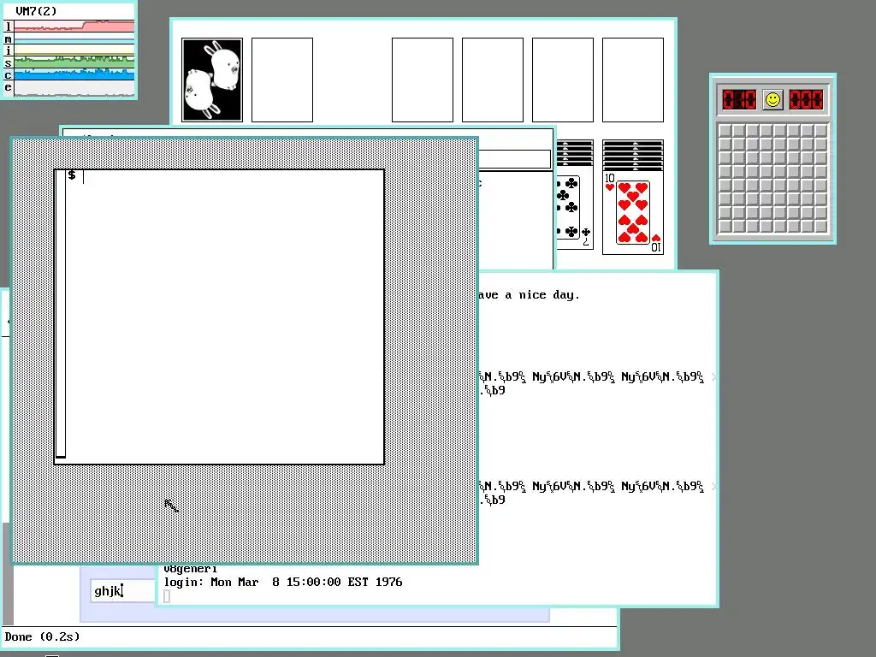The image size is (876, 657).
Task: Click the Minesweeper mine counter display
Action: coord(739,101)
